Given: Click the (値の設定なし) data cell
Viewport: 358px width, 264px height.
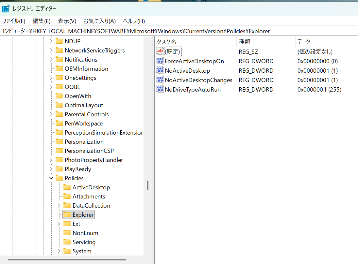Looking at the screenshot, I should pos(315,52).
